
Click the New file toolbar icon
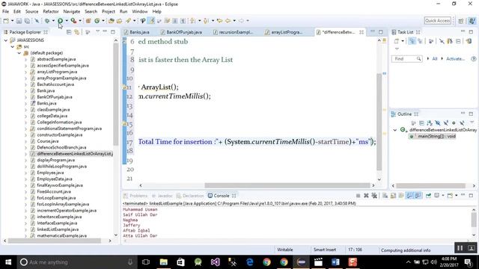(6, 21)
